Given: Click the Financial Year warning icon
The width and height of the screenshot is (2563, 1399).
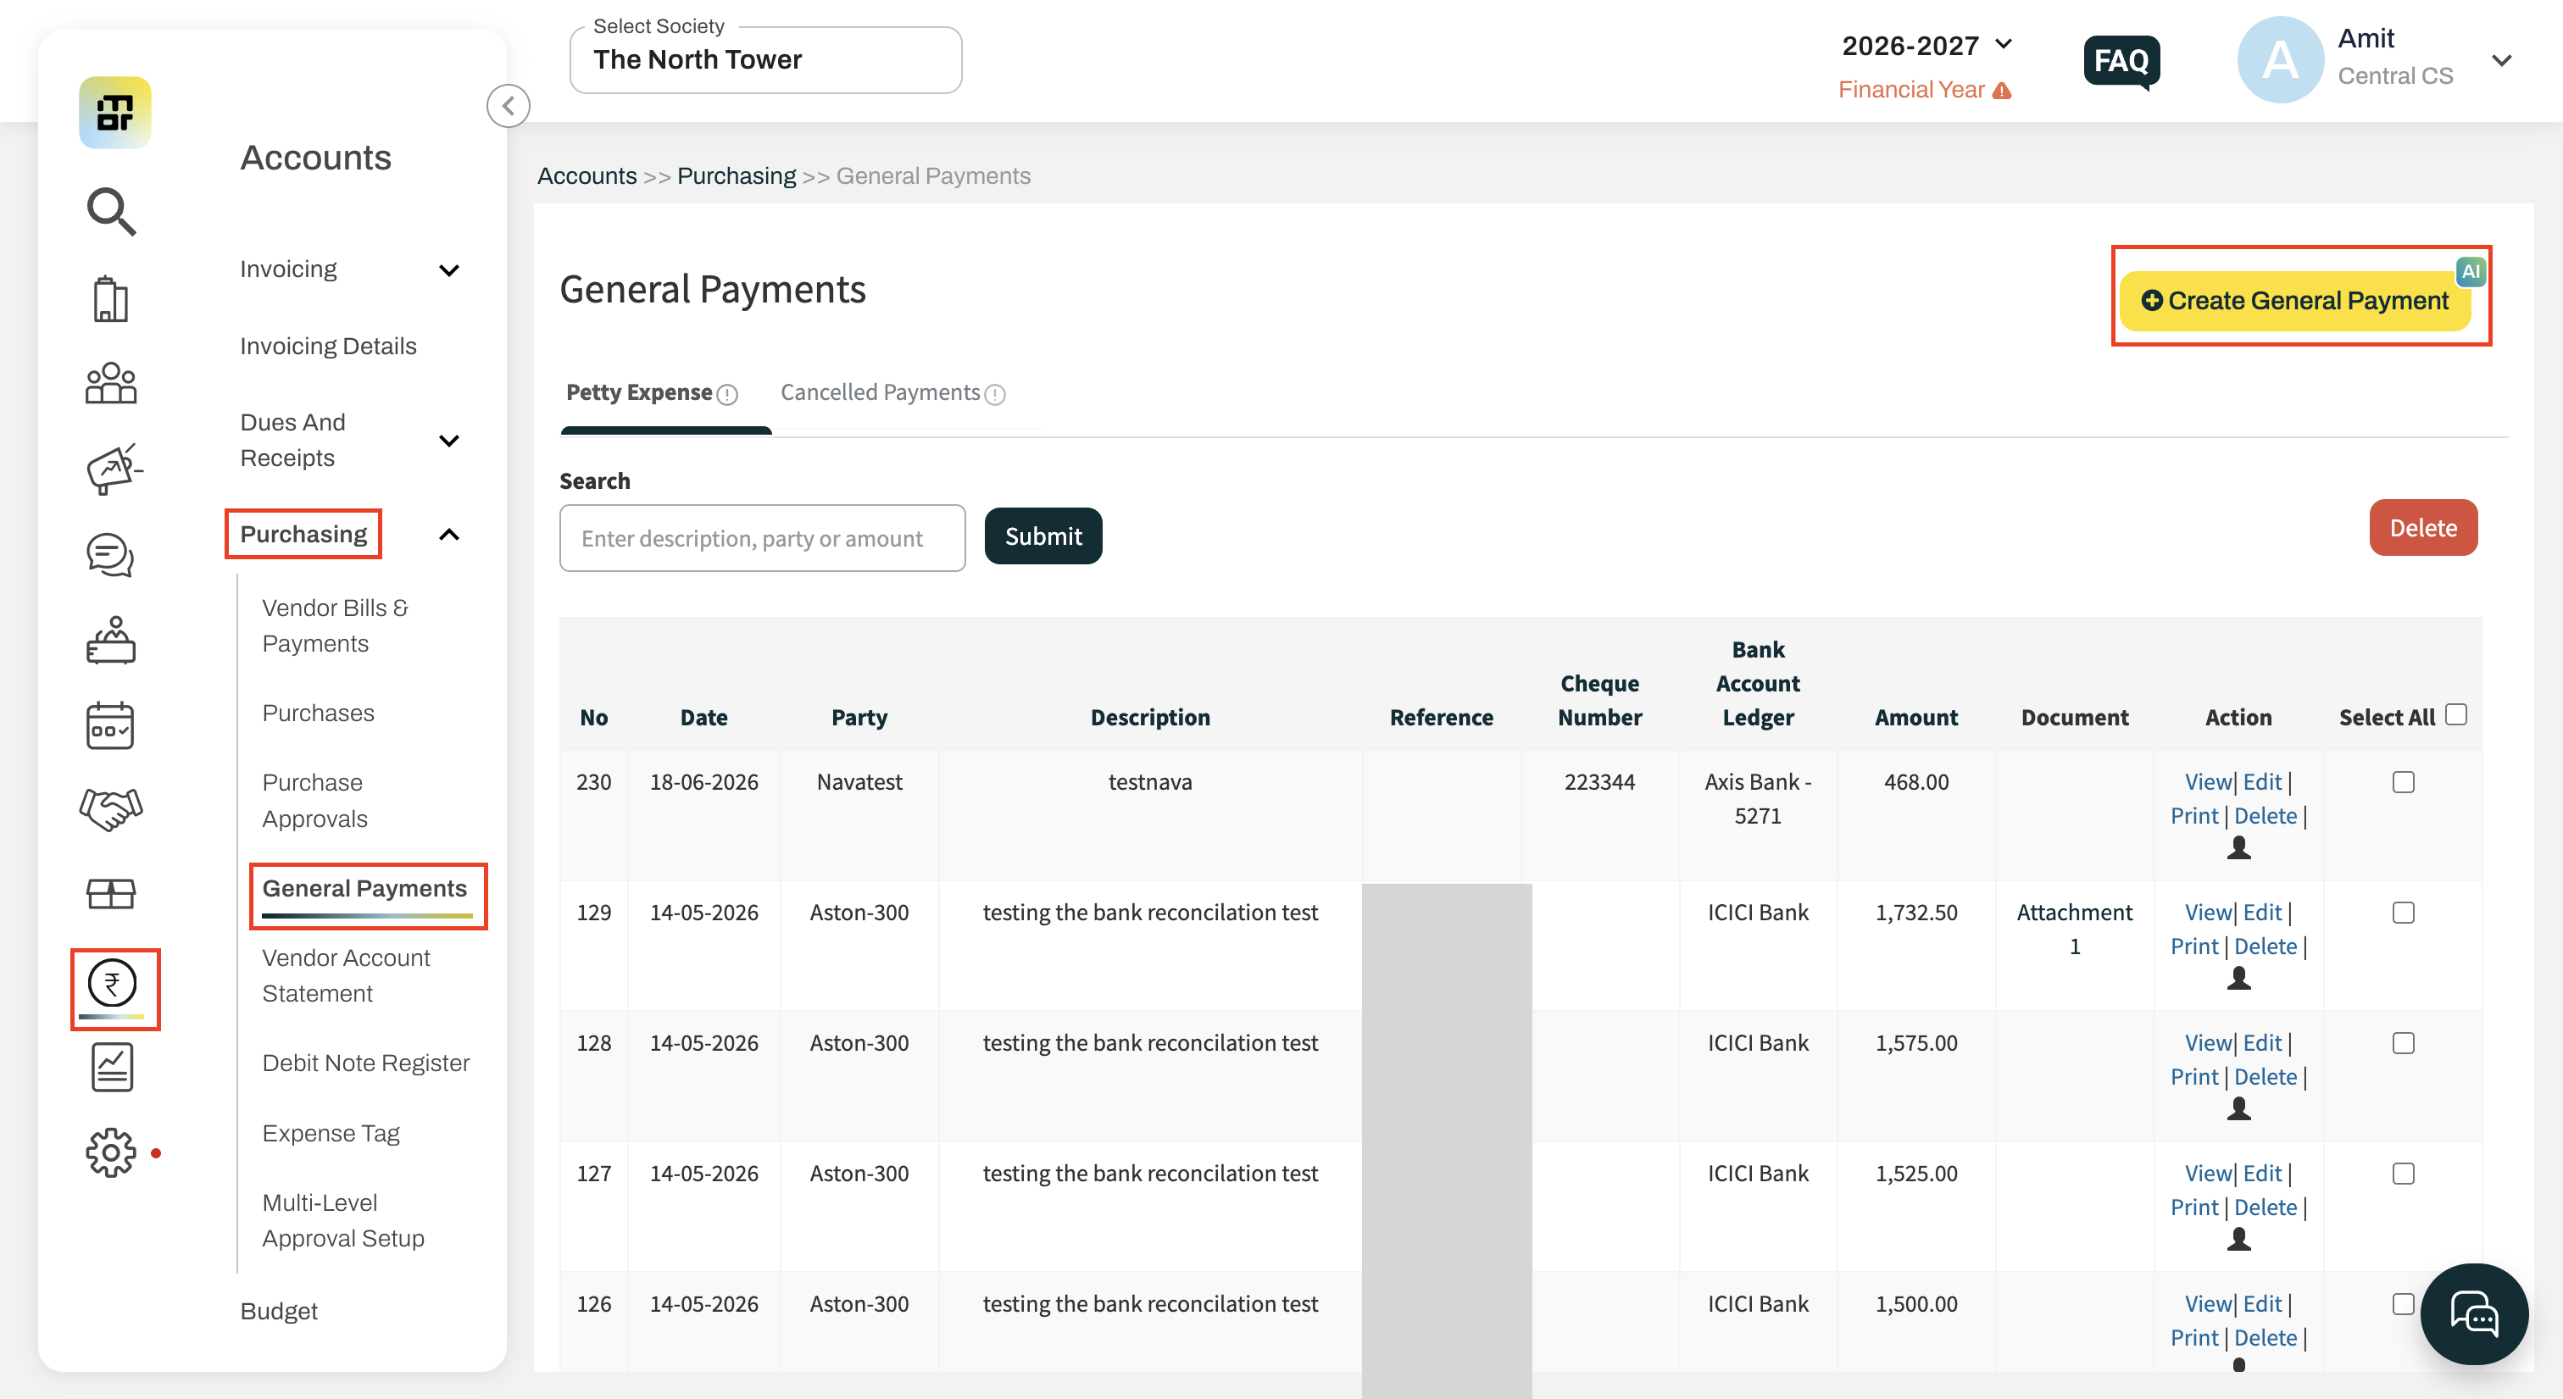Looking at the screenshot, I should click(x=2003, y=91).
